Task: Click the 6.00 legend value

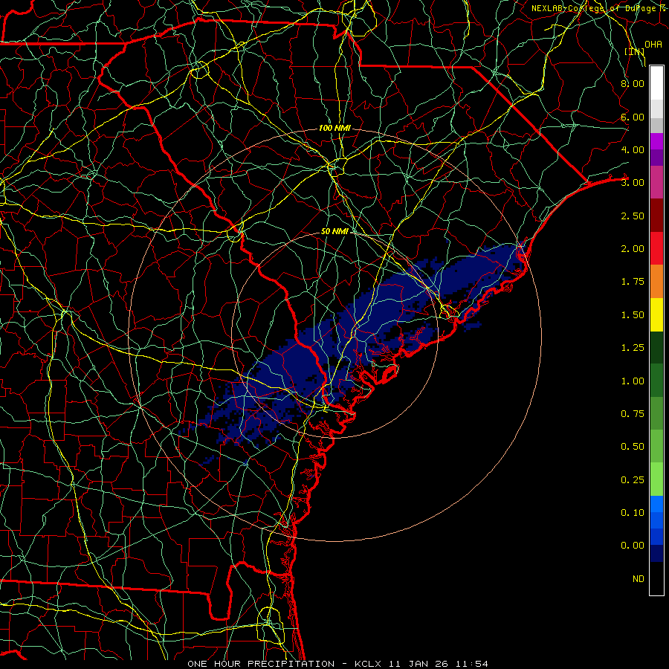Action: [x=633, y=117]
